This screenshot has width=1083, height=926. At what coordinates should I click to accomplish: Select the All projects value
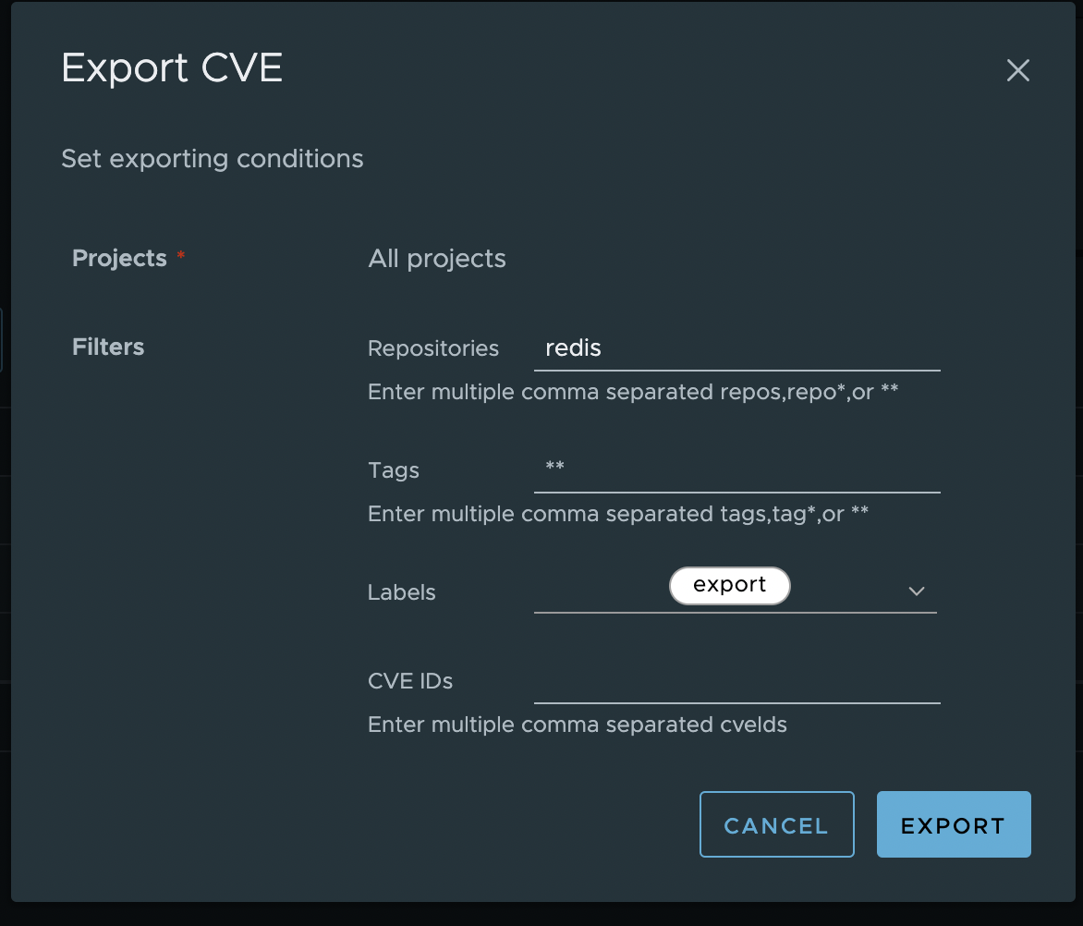(x=437, y=259)
